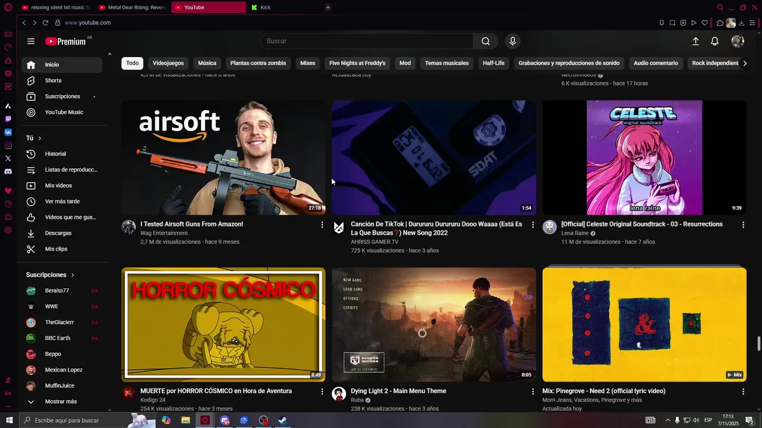762x428 pixels.
Task: Reload the page
Action: [x=45, y=23]
